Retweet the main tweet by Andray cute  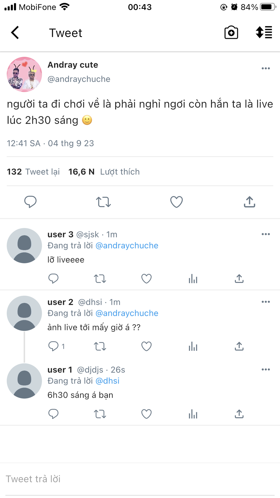pyautogui.click(x=103, y=202)
